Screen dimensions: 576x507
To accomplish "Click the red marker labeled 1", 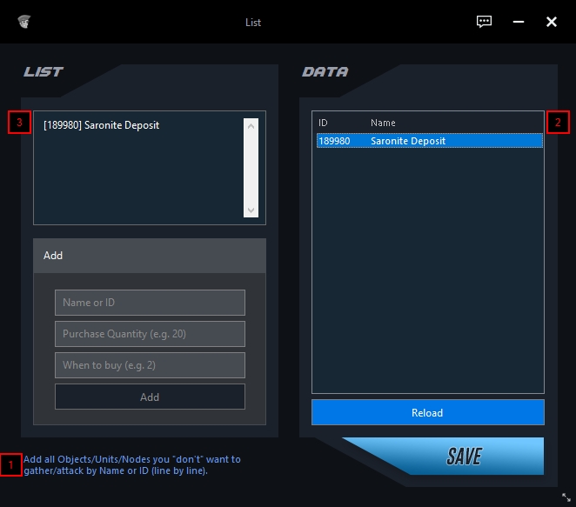I will point(10,465).
